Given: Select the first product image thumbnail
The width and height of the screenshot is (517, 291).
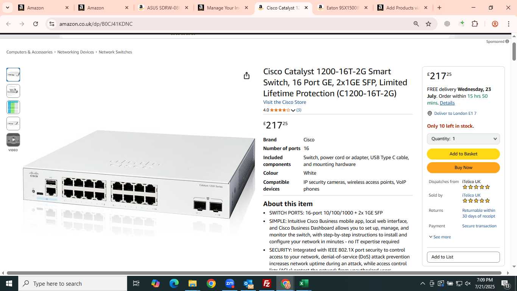Looking at the screenshot, I should (x=13, y=75).
